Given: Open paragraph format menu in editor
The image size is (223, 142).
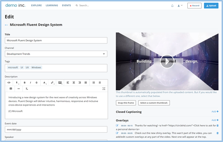Looking at the screenshot, I should coord(17,83).
